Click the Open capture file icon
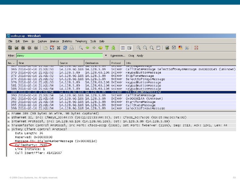The height and width of the screenshot is (180, 240). click(x=45, y=48)
